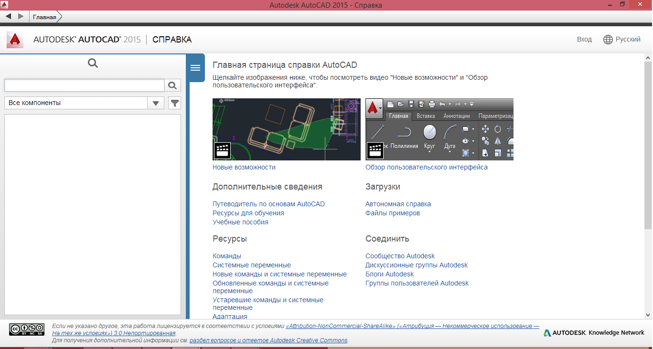This screenshot has height=349, width=653.
Task: Open Дискуссионные группы Autodesk
Action: click(x=417, y=265)
